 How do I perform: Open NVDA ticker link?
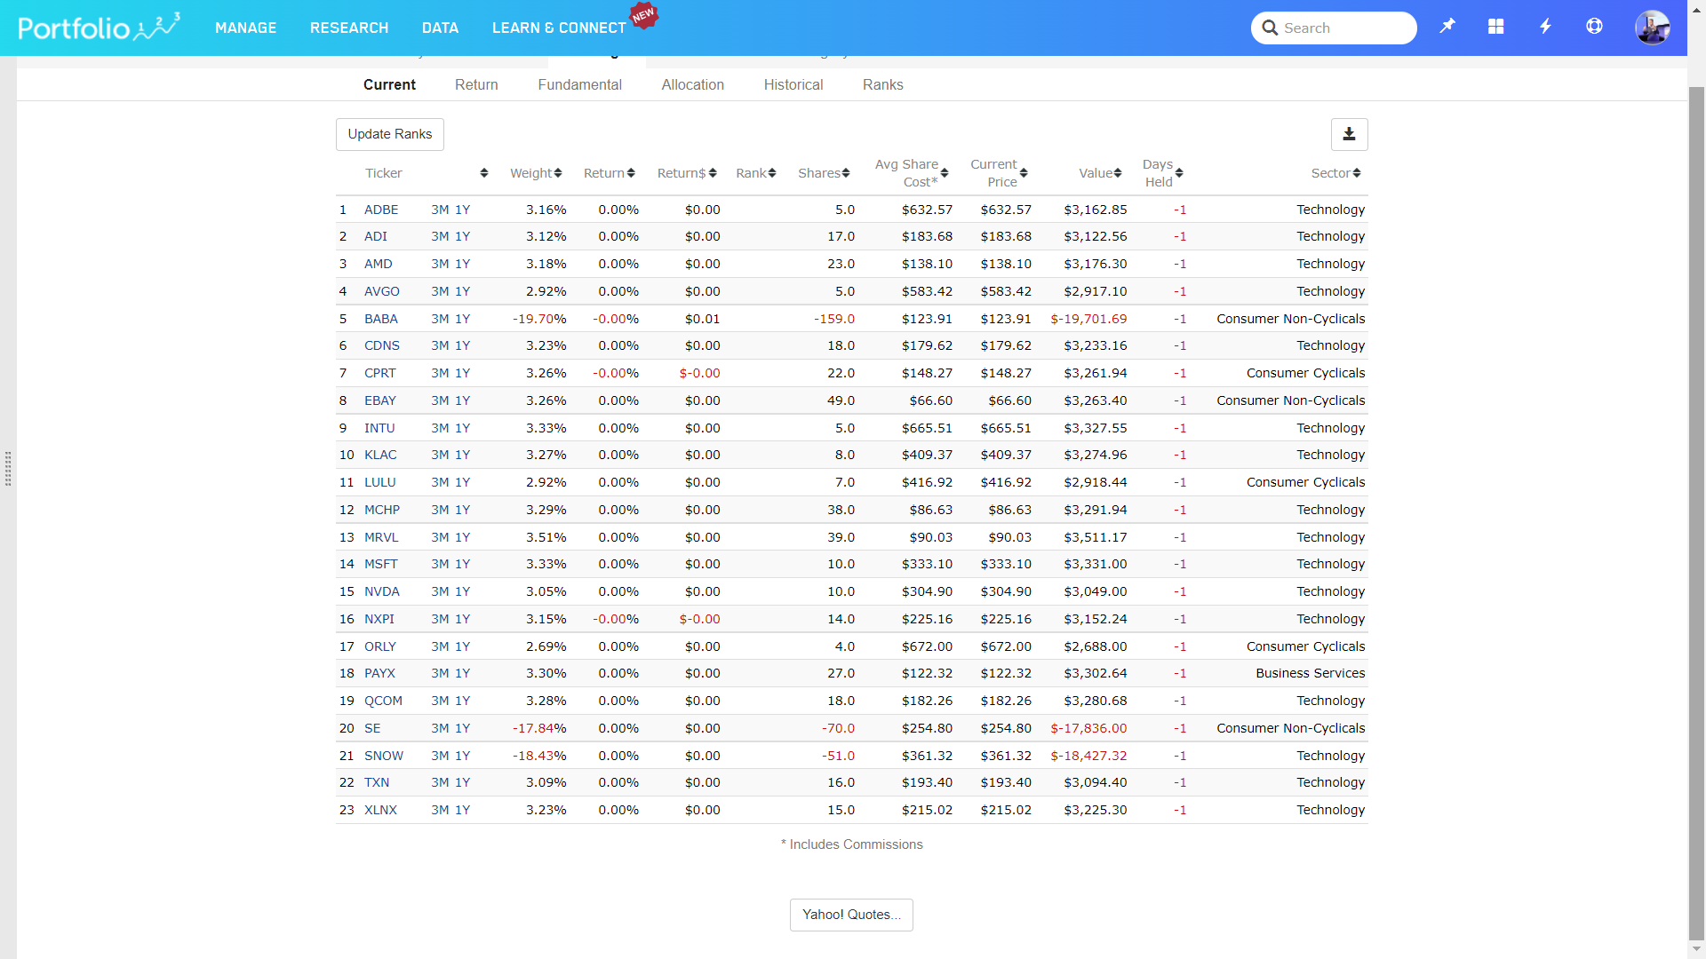click(x=381, y=591)
